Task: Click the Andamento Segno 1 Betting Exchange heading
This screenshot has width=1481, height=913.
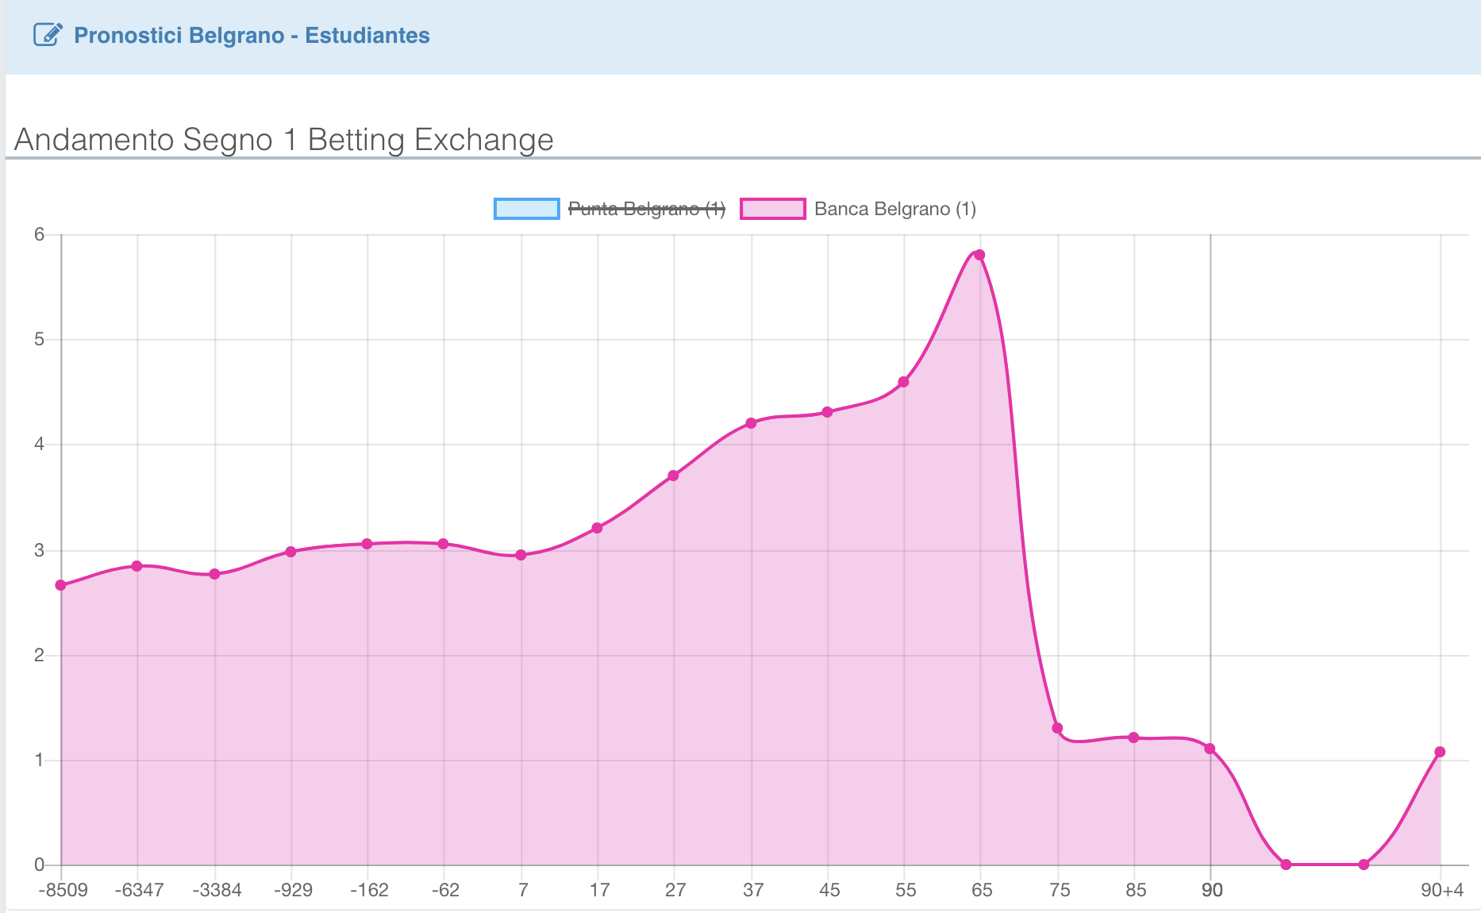Action: click(284, 140)
